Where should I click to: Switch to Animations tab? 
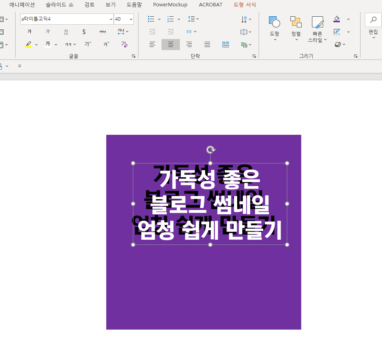(x=22, y=5)
